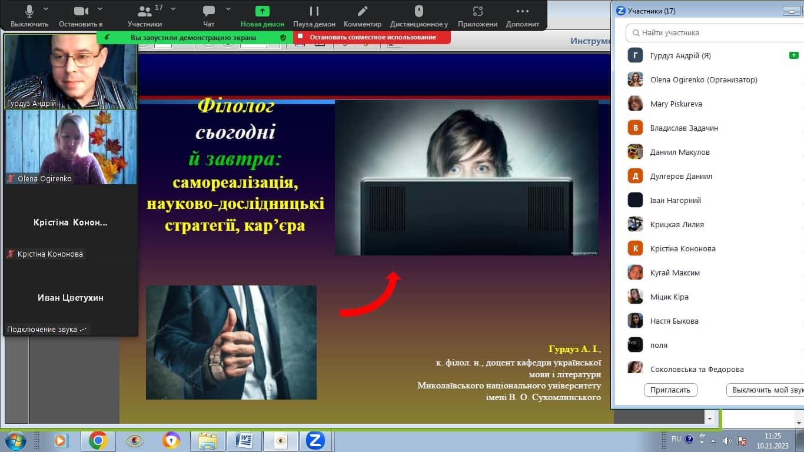The image size is (804, 452).
Task: Click the Дистанционное управление mouse icon
Action: [x=418, y=12]
